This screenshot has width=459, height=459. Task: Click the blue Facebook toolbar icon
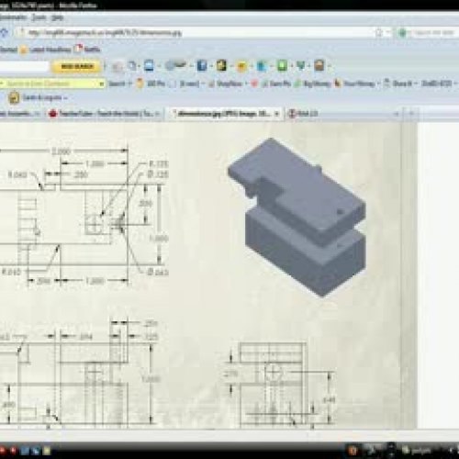point(202,66)
